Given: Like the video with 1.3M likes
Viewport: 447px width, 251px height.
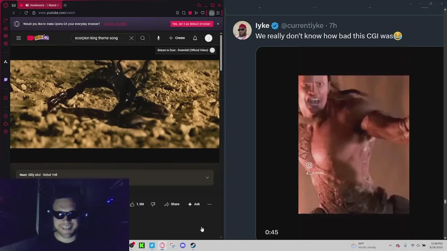Looking at the screenshot, I should tap(137, 204).
